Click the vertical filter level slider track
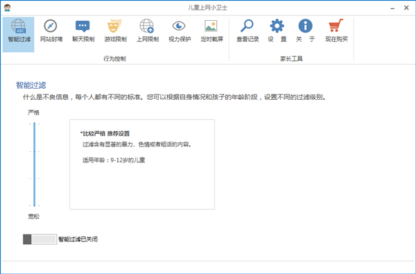This screenshot has width=416, height=274. (x=35, y=164)
